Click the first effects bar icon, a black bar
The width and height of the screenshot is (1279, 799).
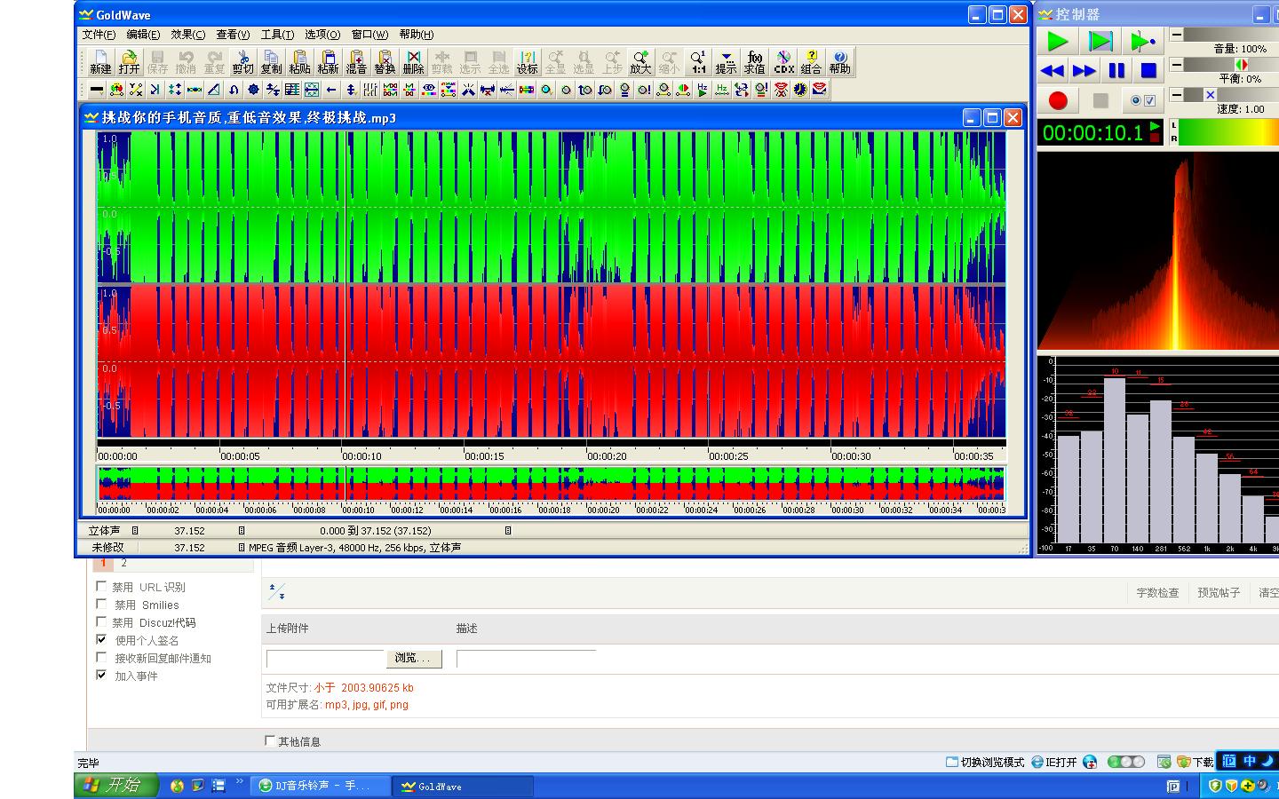click(98, 90)
